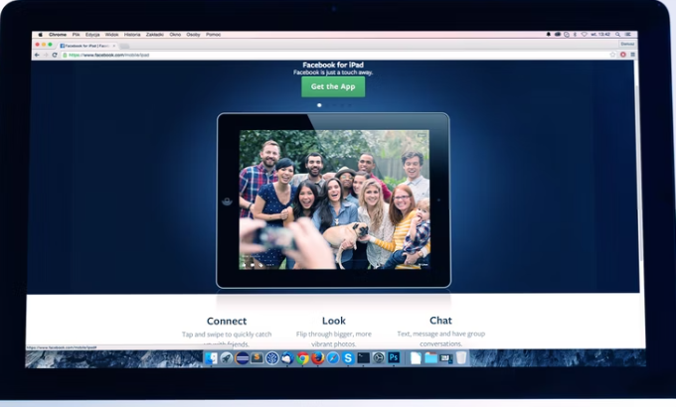Screen dimensions: 676x407
Task: Click the Connect heading
Action: point(227,321)
